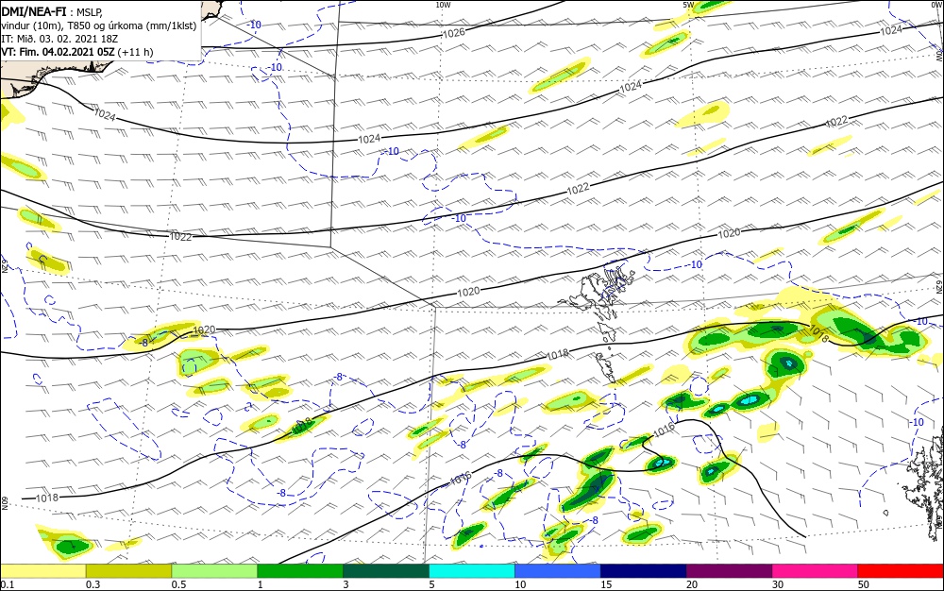Click the blue 10 mm legend swatch

(x=558, y=571)
